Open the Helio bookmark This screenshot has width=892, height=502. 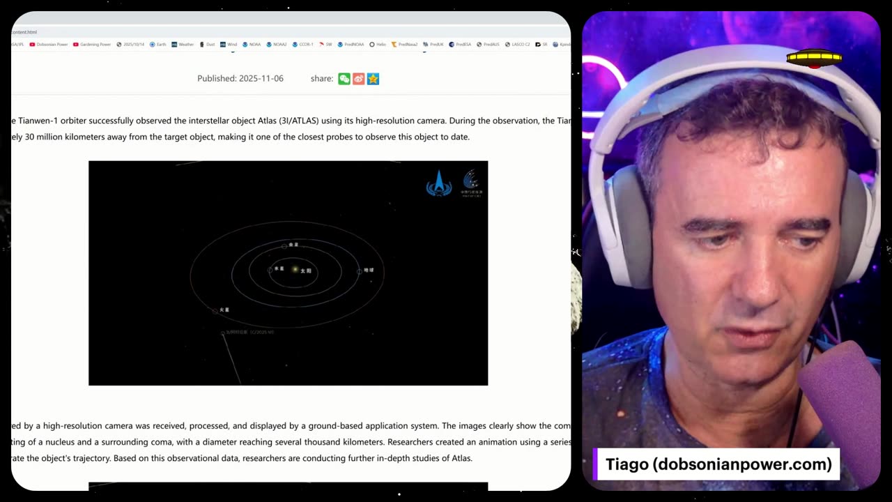[x=378, y=45]
